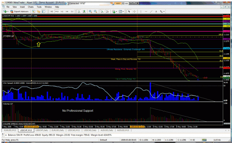Click the '#7328462 sell' order line label
Screen dimensions: 232x143
[8, 36]
